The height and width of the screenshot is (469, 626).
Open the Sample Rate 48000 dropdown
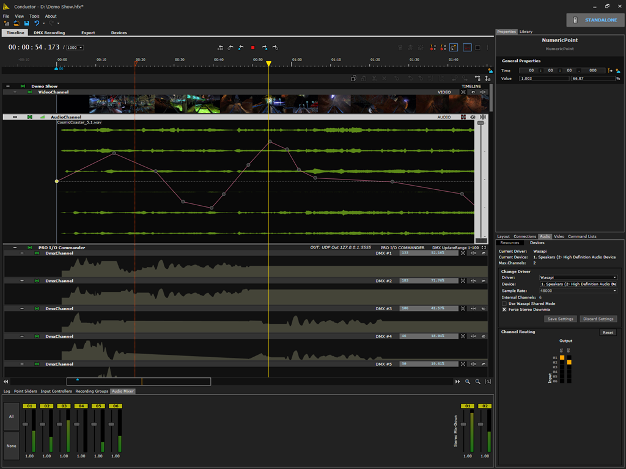(x=578, y=291)
